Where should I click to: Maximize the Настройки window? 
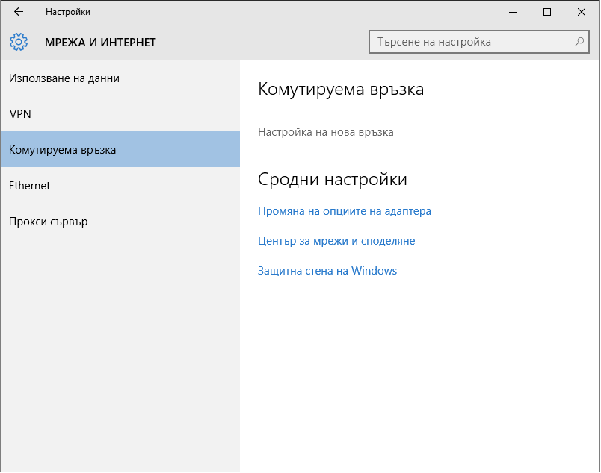pyautogui.click(x=547, y=12)
